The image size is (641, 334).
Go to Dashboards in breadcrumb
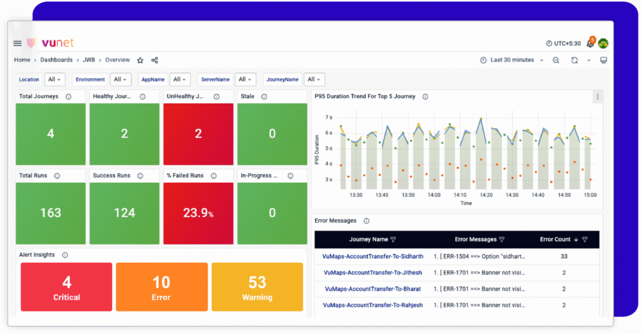(56, 60)
